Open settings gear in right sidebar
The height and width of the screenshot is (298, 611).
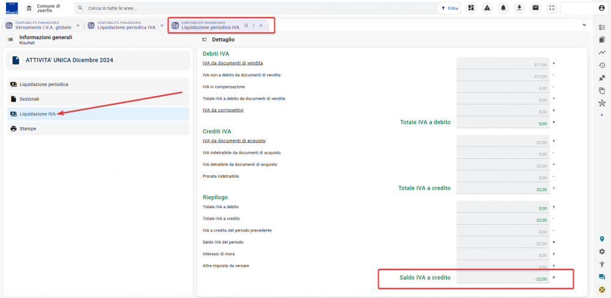pyautogui.click(x=602, y=251)
